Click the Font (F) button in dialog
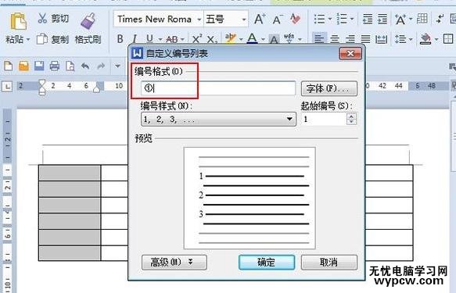The image size is (456, 293). [x=329, y=88]
